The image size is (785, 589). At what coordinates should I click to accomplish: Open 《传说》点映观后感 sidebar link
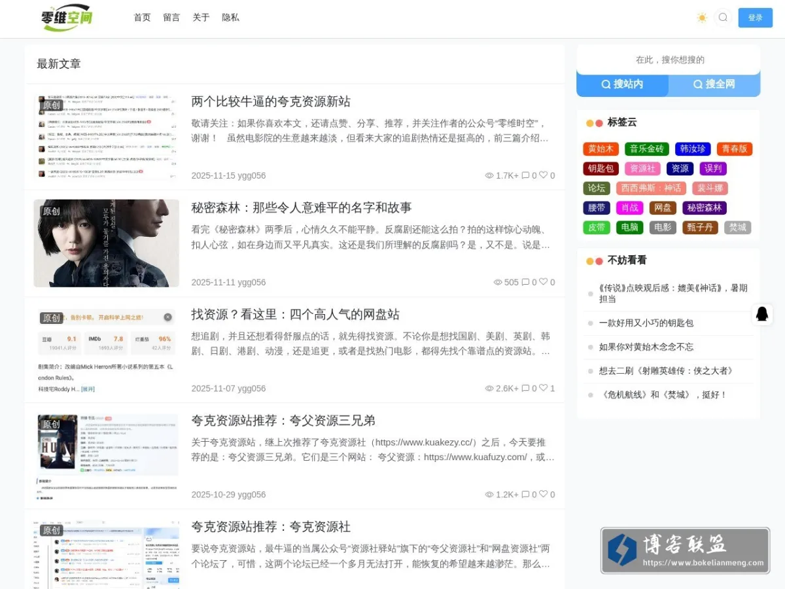click(673, 293)
